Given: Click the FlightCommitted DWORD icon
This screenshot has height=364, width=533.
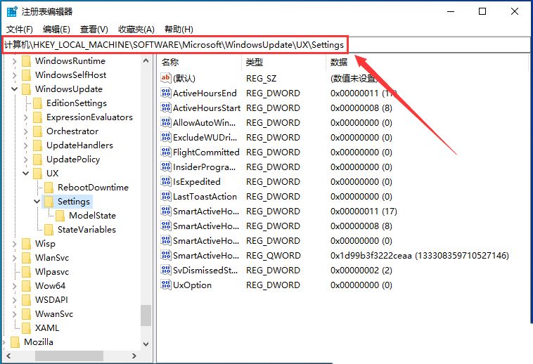Looking at the screenshot, I should pyautogui.click(x=165, y=152).
